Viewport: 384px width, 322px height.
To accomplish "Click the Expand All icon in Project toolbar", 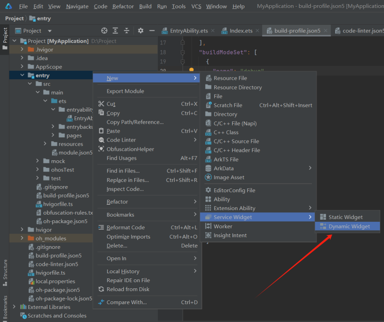I will pos(115,30).
